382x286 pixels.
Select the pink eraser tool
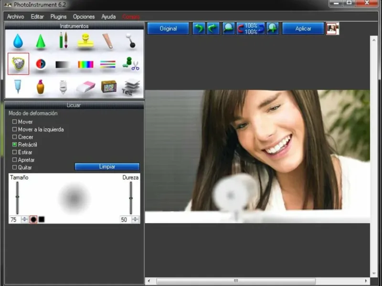85,86
